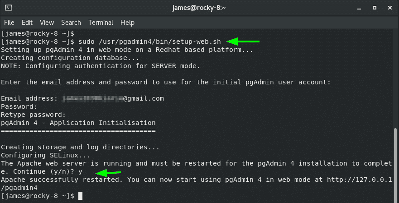Click 'NOTE: Configuring authentication for SERVER mode.'
Screen dimensions: 399x203
101,66
